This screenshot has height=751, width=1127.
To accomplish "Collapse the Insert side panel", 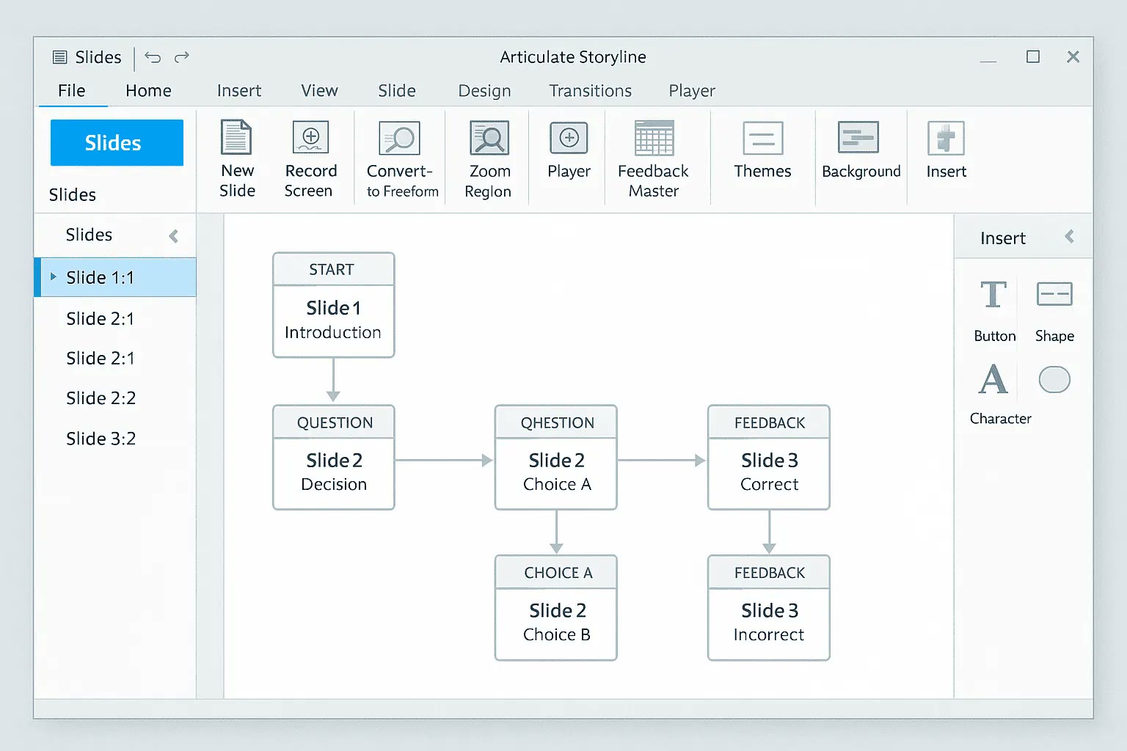I will 1069,236.
